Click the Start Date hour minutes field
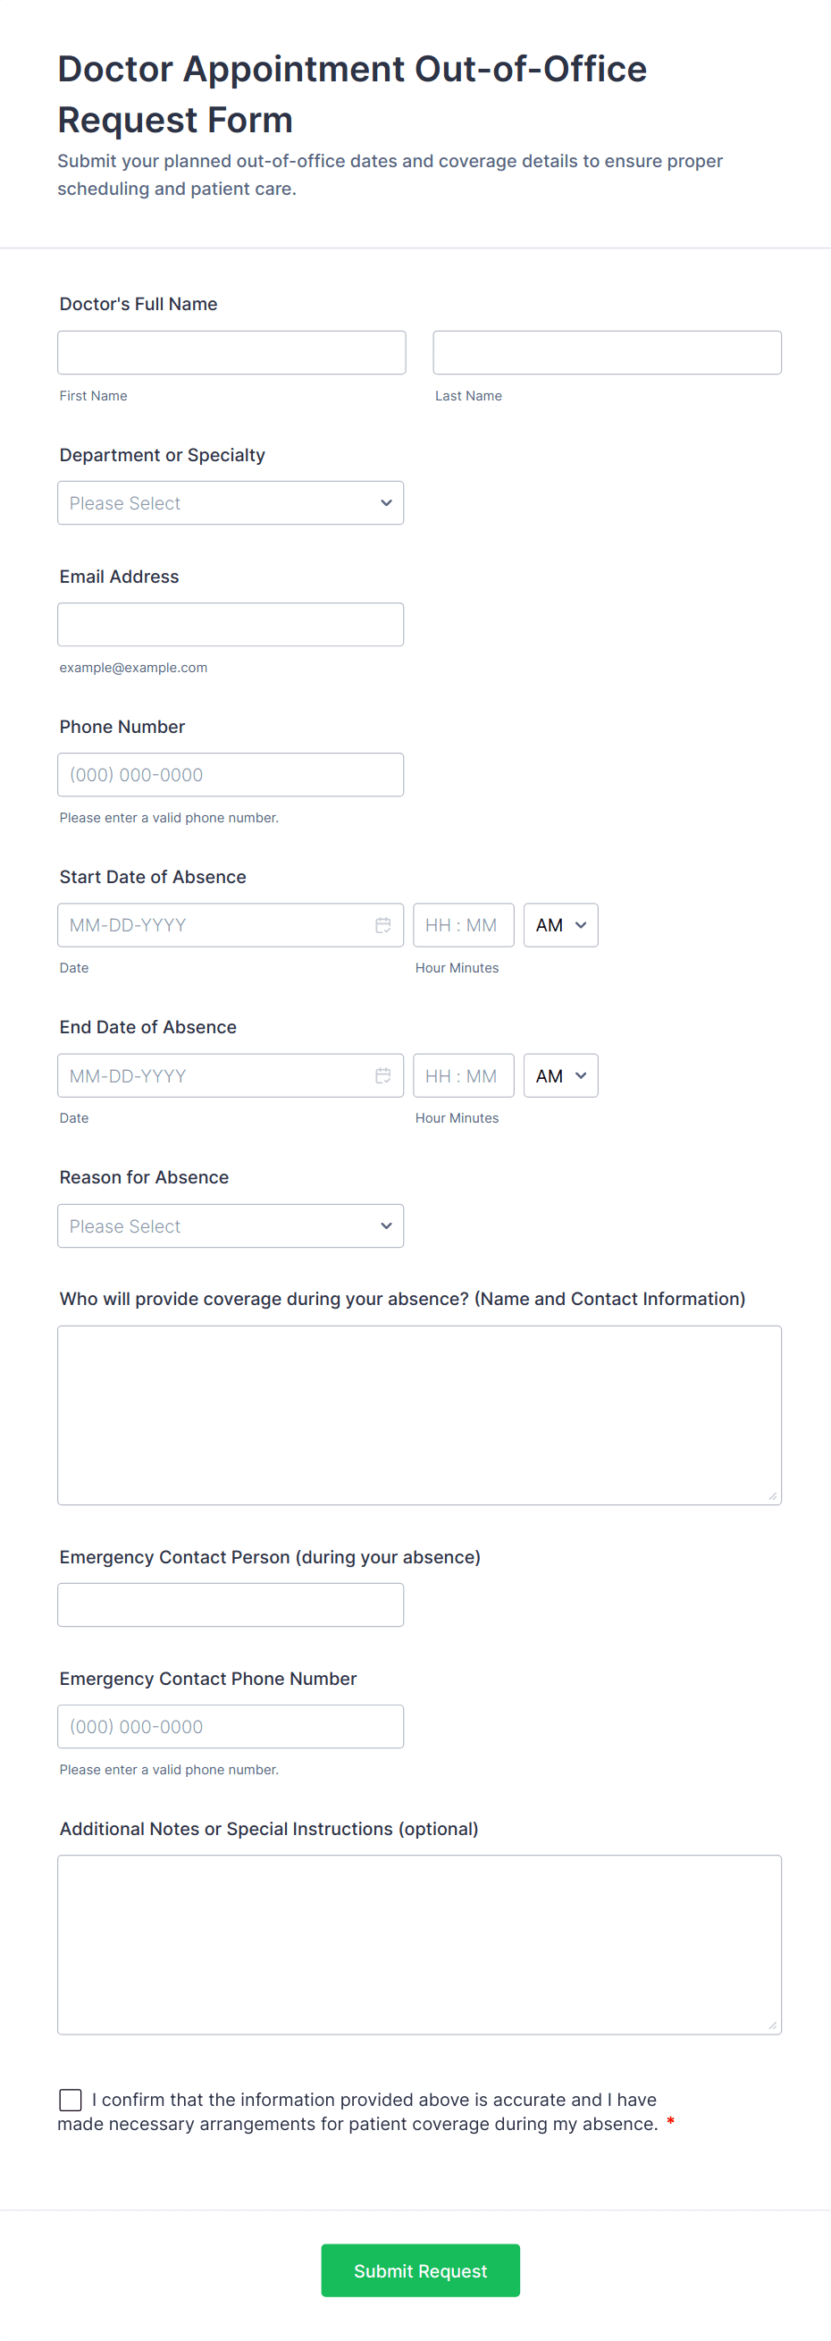Image resolution: width=831 pixels, height=2341 pixels. tap(463, 925)
